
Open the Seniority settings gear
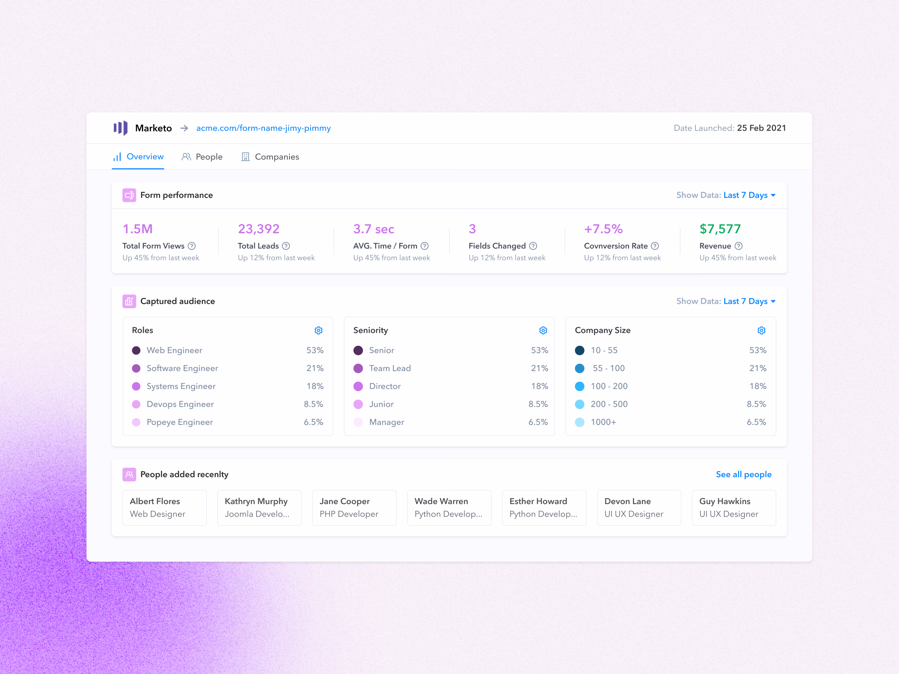[543, 330]
